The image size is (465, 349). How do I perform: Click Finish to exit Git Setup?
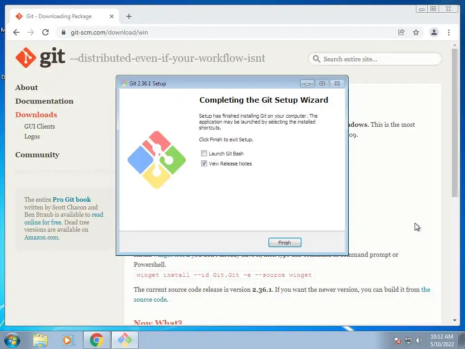coord(285,243)
